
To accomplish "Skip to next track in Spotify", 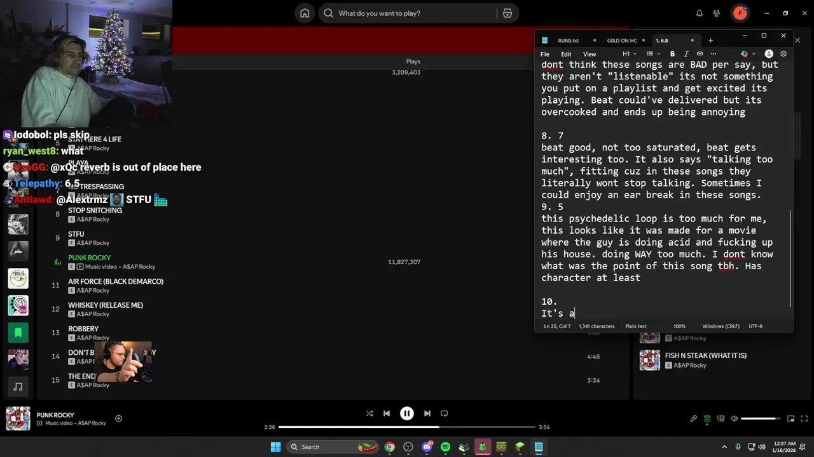I will [427, 413].
